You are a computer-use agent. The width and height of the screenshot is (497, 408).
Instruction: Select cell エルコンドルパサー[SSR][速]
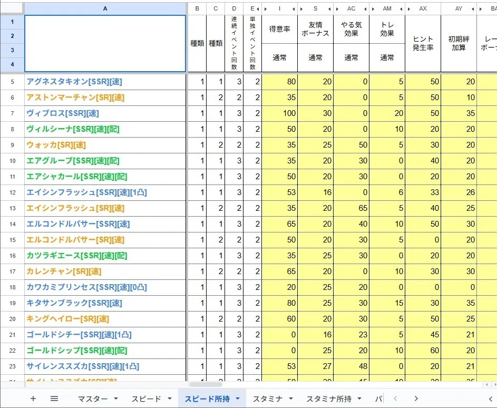[105, 224]
